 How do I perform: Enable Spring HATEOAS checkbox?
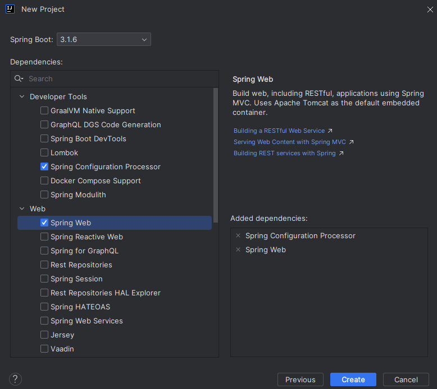[x=44, y=307]
